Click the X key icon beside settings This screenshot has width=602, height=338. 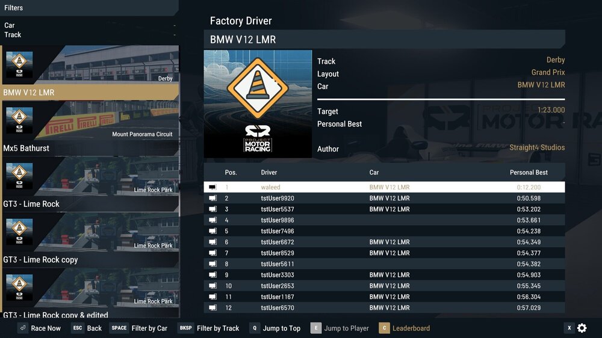click(569, 328)
